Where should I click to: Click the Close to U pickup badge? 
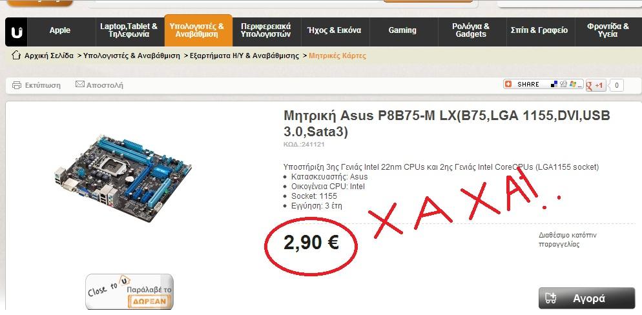[x=129, y=291]
